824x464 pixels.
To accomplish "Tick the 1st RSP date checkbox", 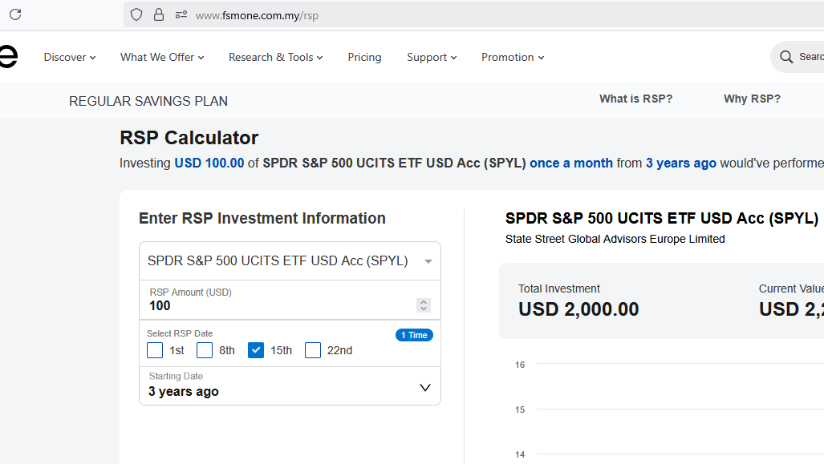I will pos(155,350).
